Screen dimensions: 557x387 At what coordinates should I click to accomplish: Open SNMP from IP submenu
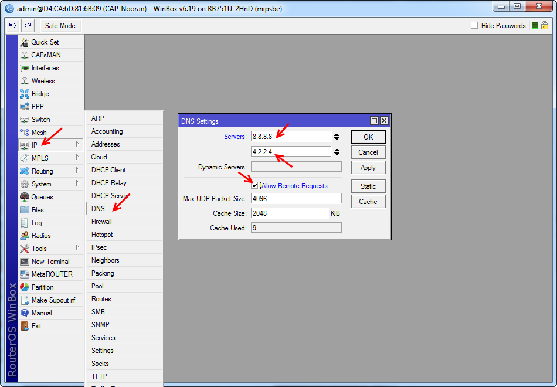[124, 325]
